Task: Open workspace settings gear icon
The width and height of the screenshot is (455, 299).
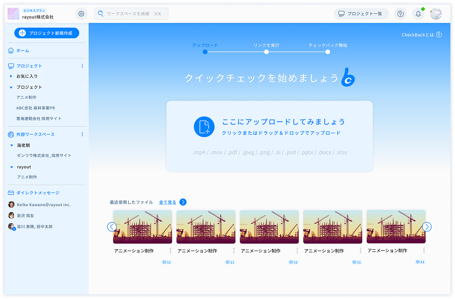Action: pos(81,14)
